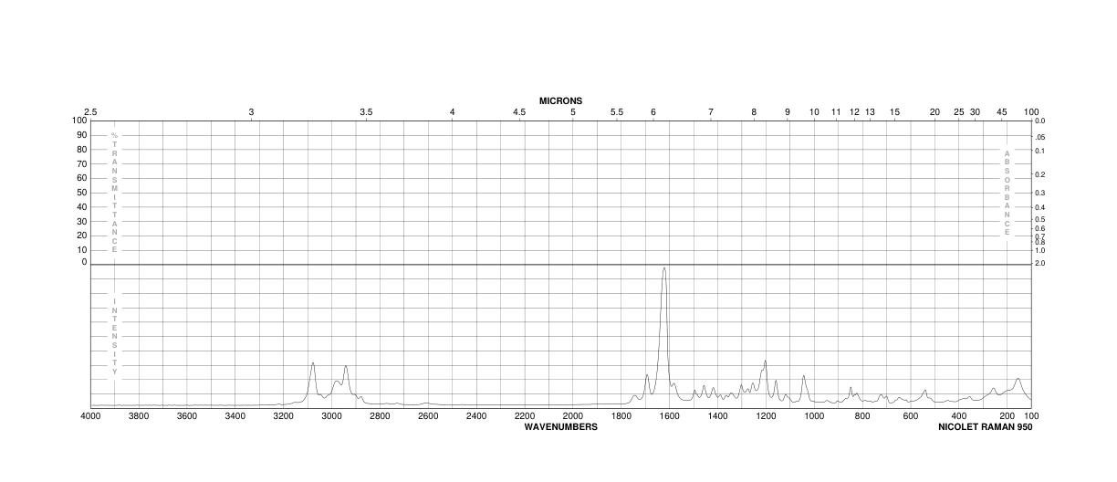
Task: Click the 600 wavenumber tick label
Action: (911, 416)
